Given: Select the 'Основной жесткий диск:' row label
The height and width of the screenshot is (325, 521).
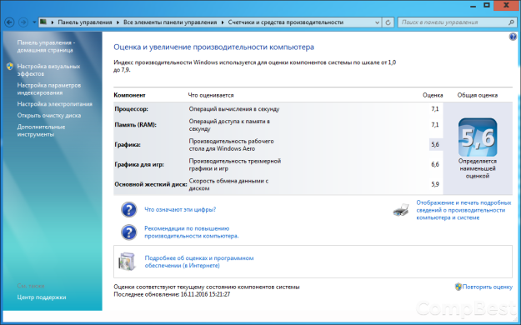Looking at the screenshot, I should (x=151, y=184).
